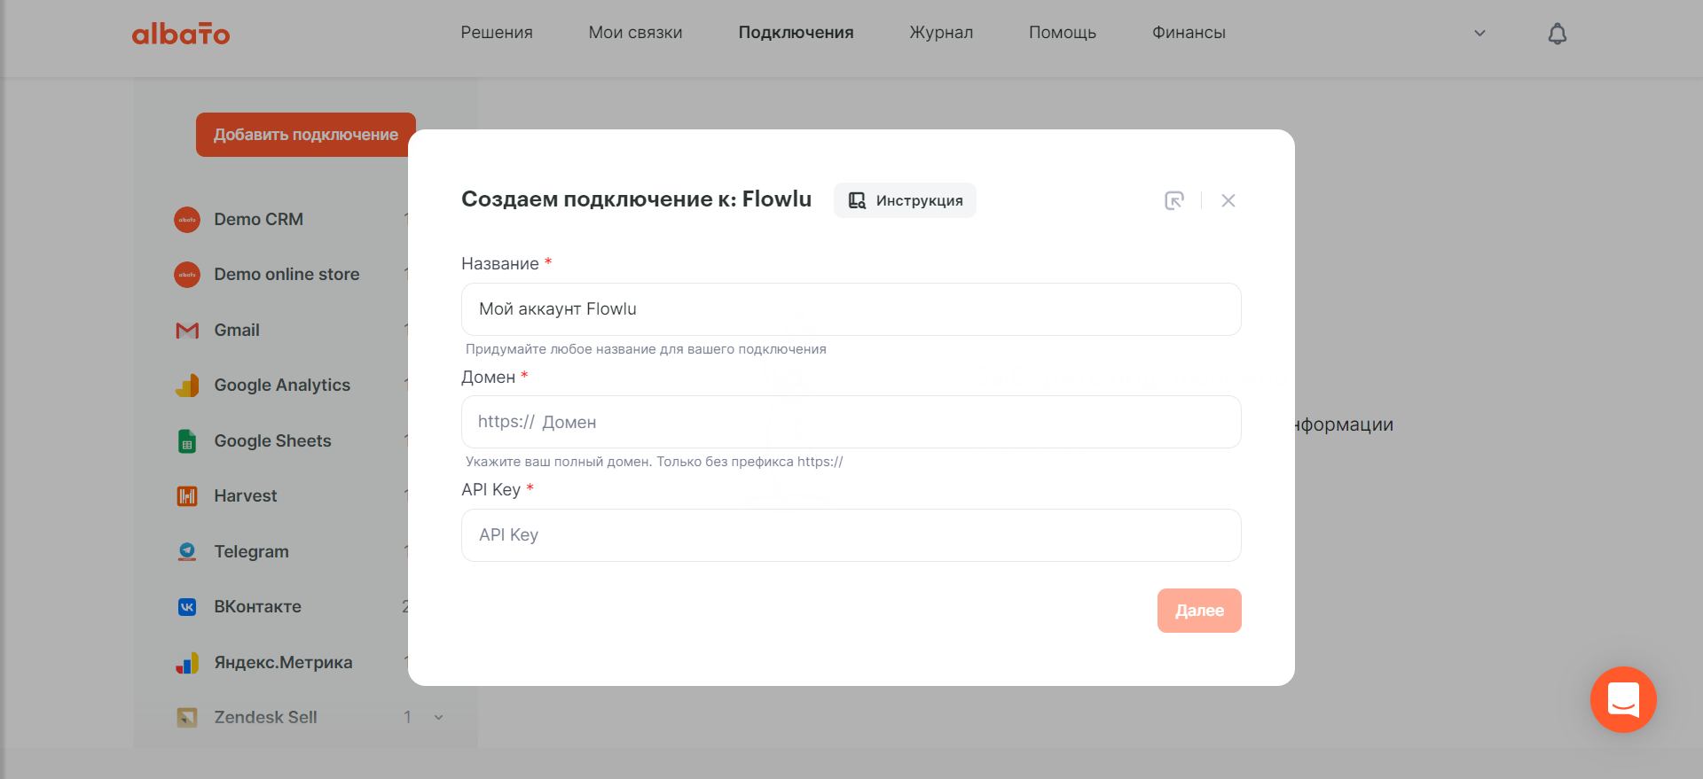Select Demo CRM text in list

point(258,219)
